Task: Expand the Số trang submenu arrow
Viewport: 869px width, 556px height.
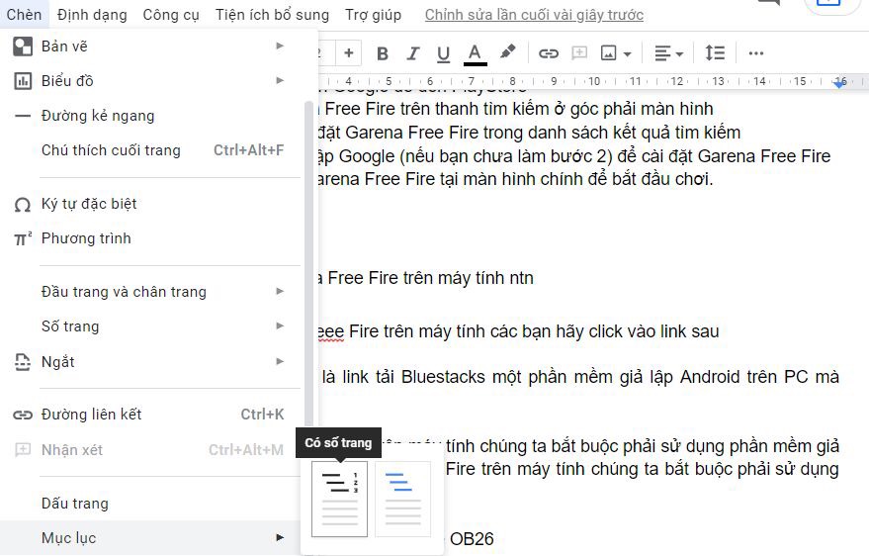Action: [280, 325]
